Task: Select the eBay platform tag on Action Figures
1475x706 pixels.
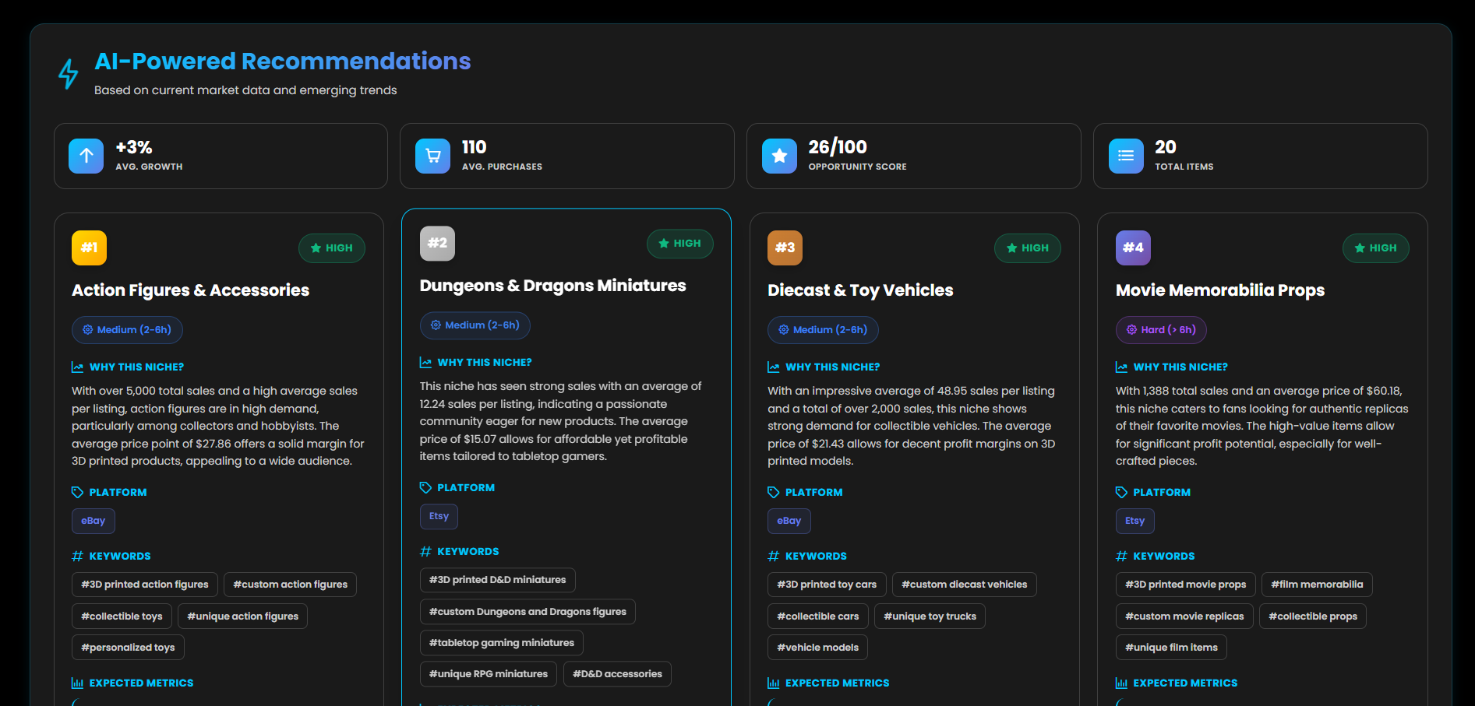Action: 93,521
